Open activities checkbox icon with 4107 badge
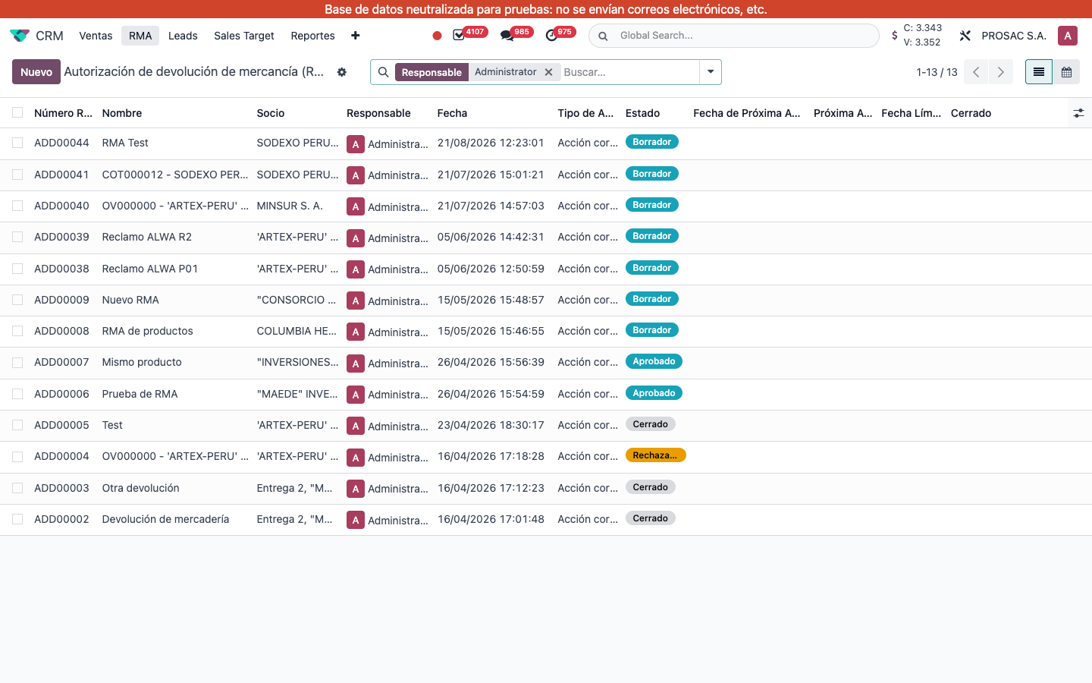This screenshot has height=683, width=1092. click(459, 36)
